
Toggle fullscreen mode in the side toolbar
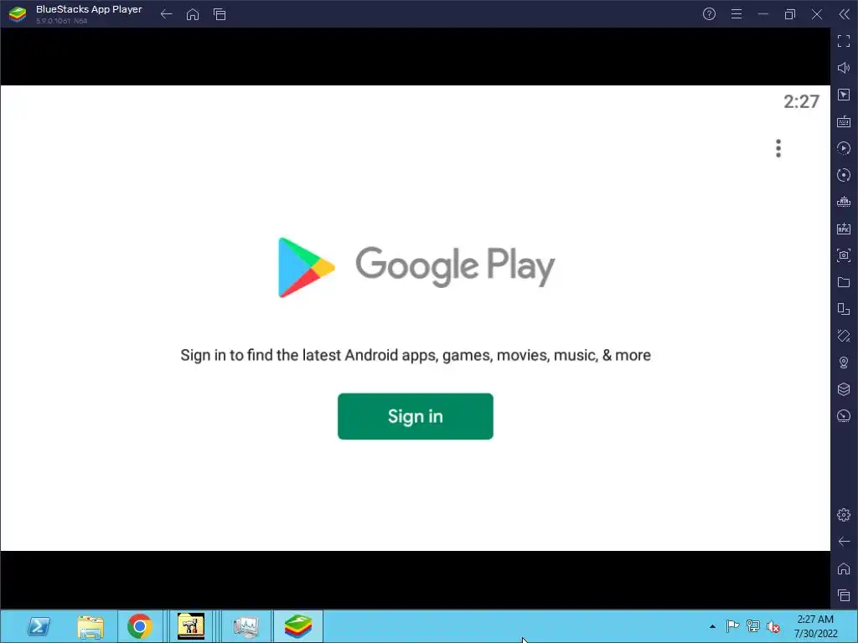point(844,41)
